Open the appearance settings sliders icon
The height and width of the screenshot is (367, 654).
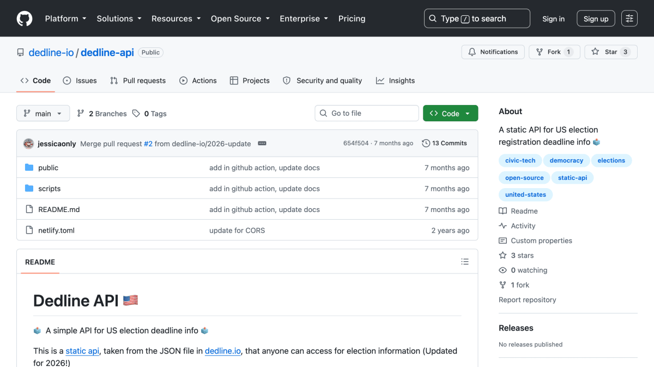click(x=629, y=18)
